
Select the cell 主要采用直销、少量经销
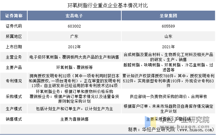pos(168,119)
